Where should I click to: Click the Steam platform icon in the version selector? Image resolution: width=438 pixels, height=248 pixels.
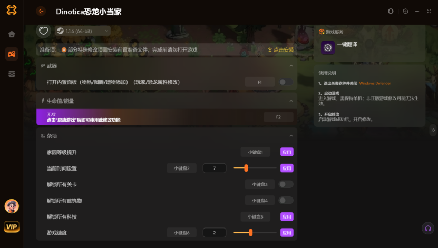click(60, 31)
